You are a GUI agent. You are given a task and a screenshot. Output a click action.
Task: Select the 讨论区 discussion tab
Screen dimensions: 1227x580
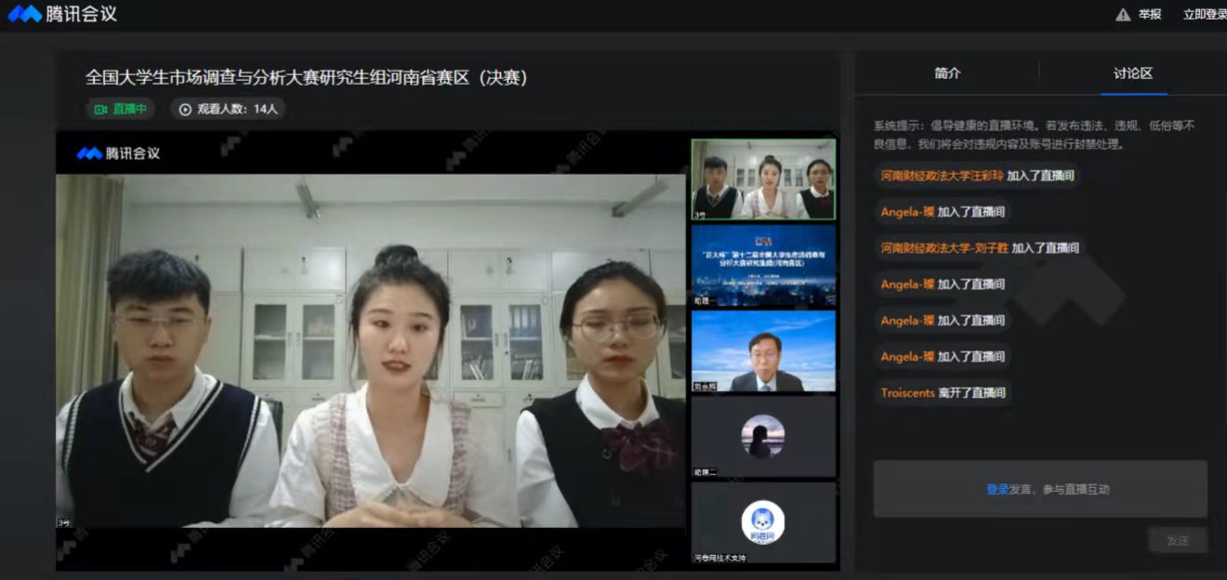click(1133, 73)
